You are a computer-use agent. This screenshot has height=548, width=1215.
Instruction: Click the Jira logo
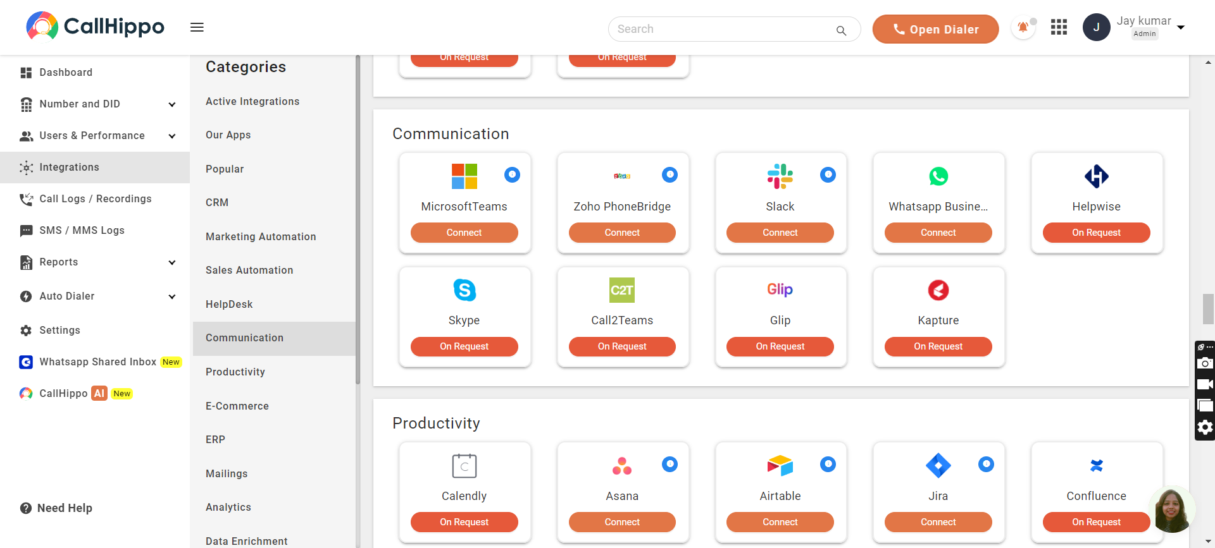coord(938,466)
